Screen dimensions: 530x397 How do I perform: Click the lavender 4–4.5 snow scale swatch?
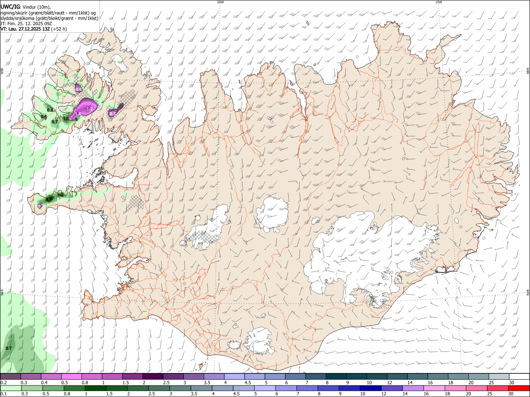point(234,377)
